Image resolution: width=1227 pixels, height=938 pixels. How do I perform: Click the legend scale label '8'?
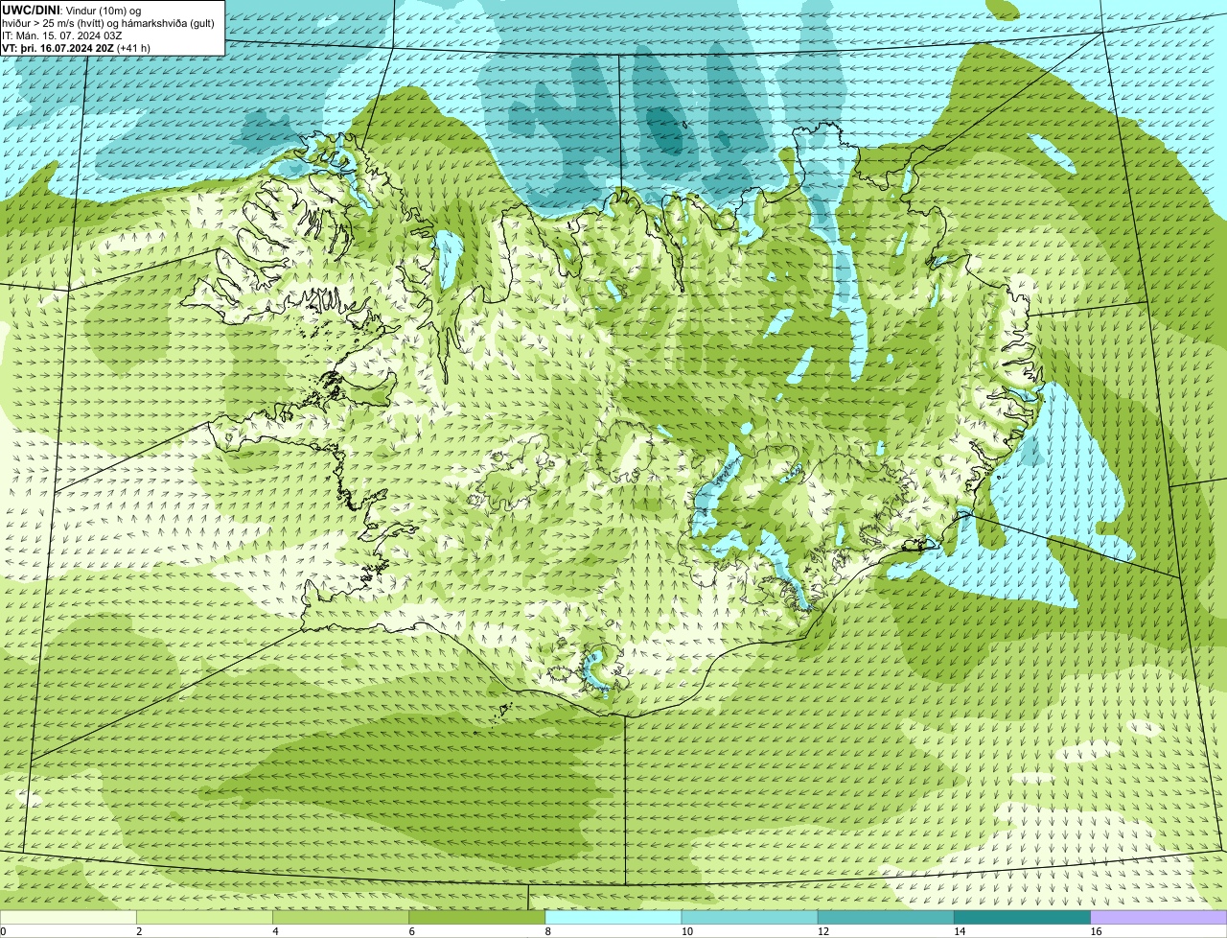548,931
